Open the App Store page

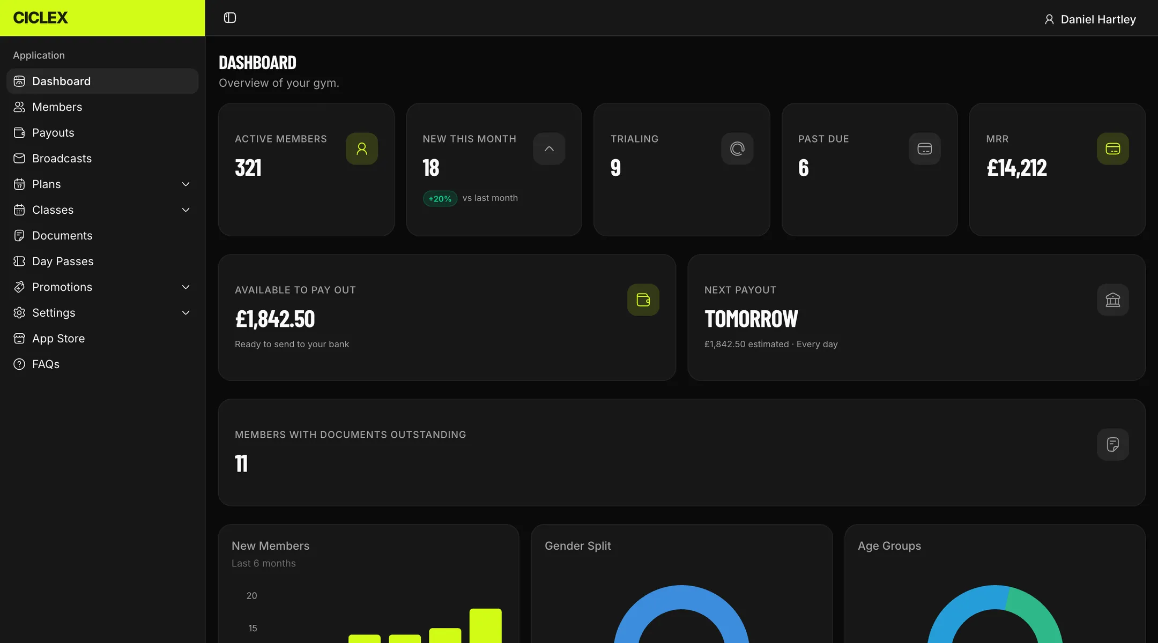point(102,338)
